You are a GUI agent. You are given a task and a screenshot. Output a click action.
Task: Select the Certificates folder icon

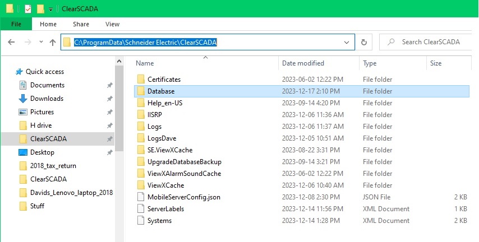141,80
